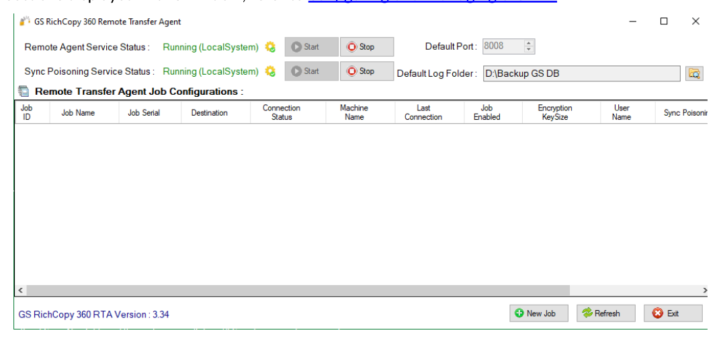Click the 'Remote Agent Service Status :' label
Viewport: 721px width, 343px height.
[87, 47]
